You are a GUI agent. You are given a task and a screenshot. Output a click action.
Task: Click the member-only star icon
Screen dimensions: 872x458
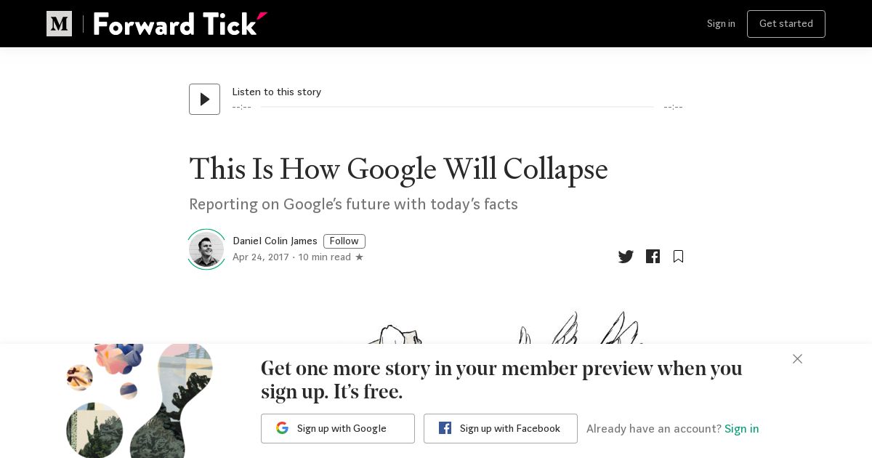point(359,257)
